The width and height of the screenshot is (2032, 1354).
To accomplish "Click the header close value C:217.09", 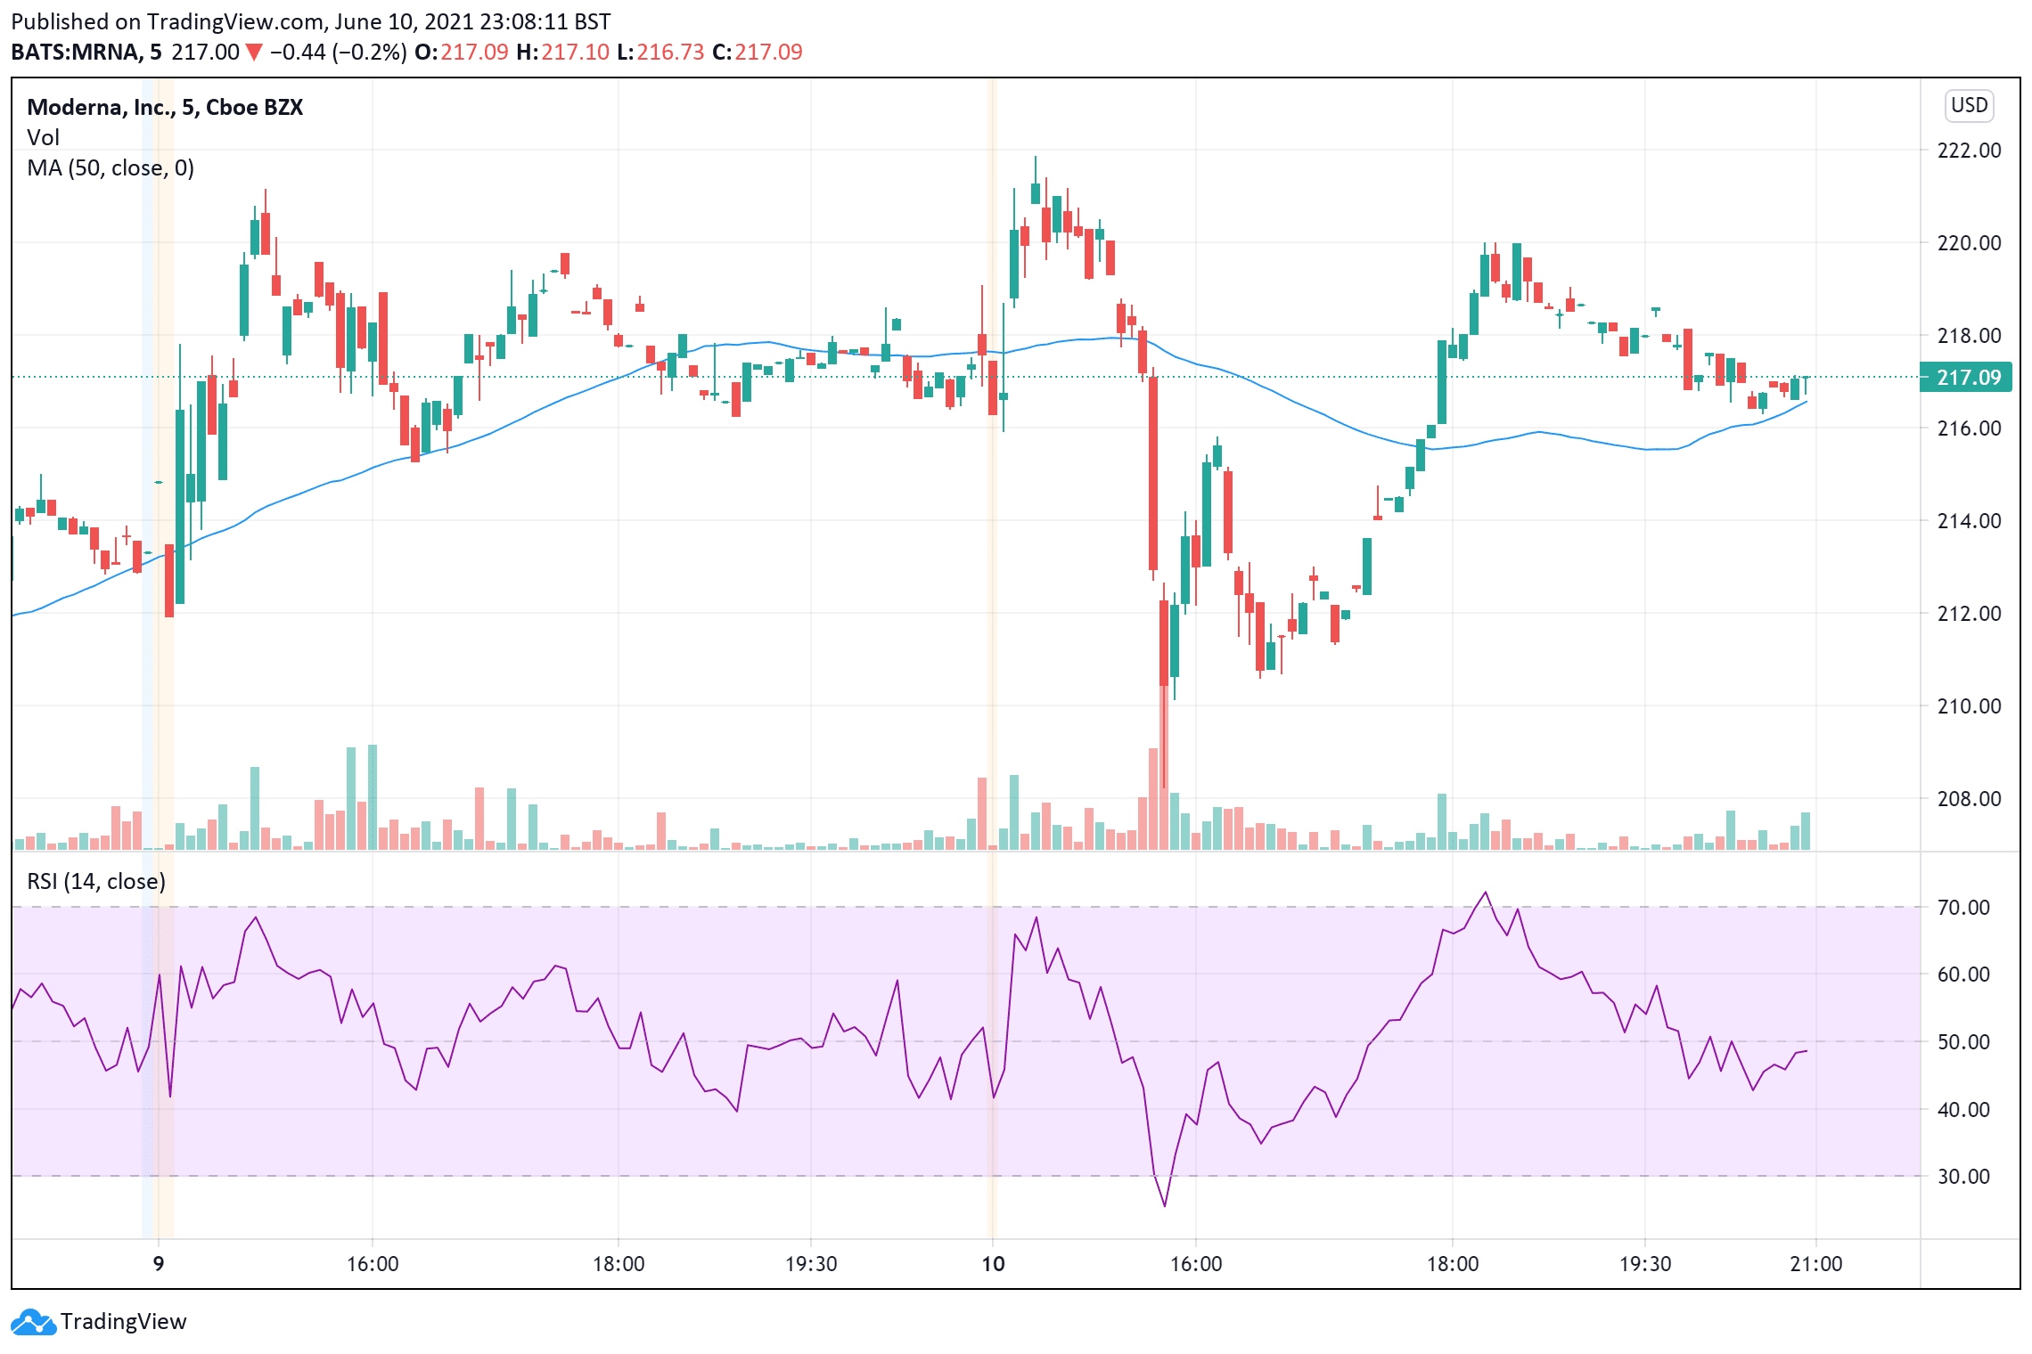I will pos(758,52).
